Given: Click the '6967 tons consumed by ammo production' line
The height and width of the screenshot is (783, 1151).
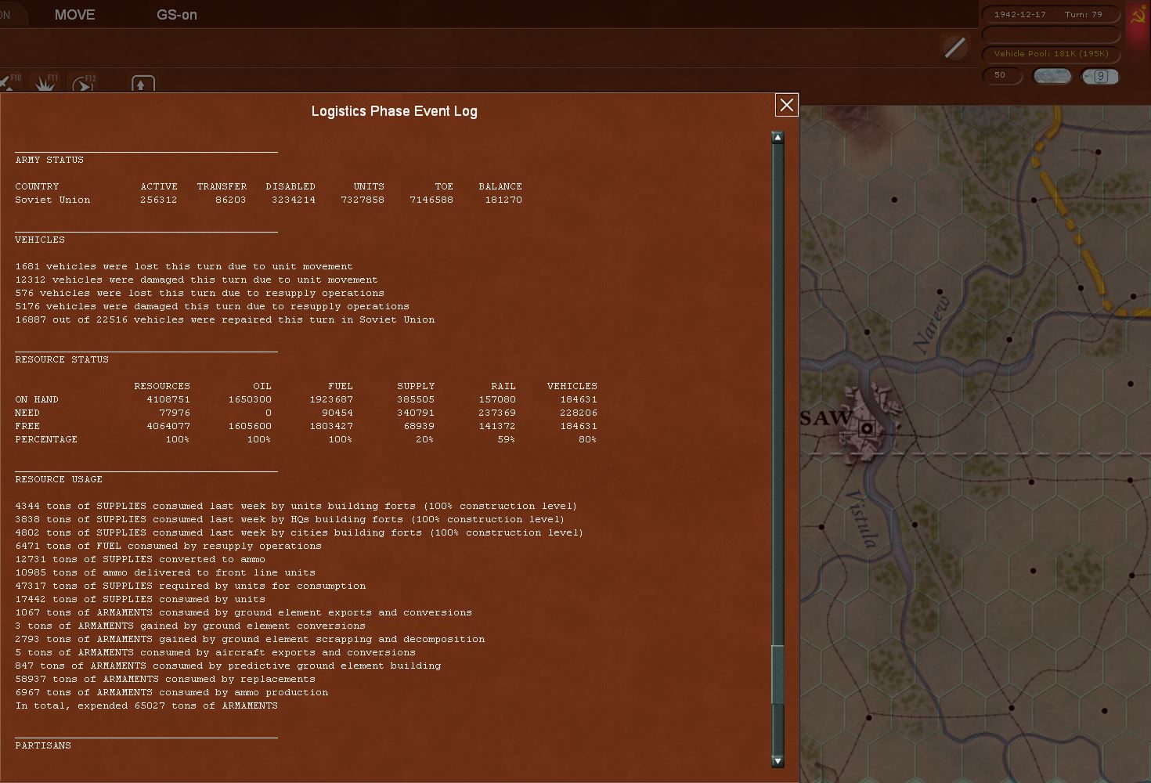Looking at the screenshot, I should (171, 692).
